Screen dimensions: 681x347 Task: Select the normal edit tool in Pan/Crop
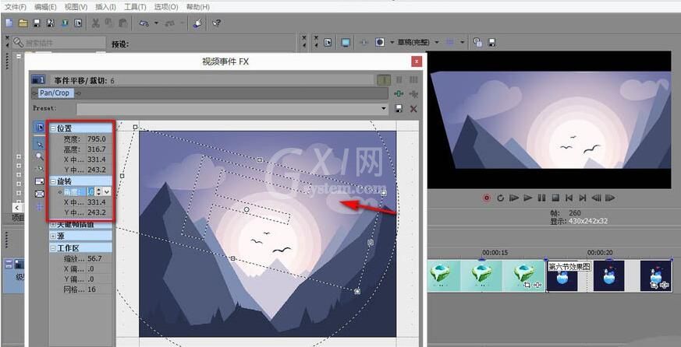tap(40, 144)
